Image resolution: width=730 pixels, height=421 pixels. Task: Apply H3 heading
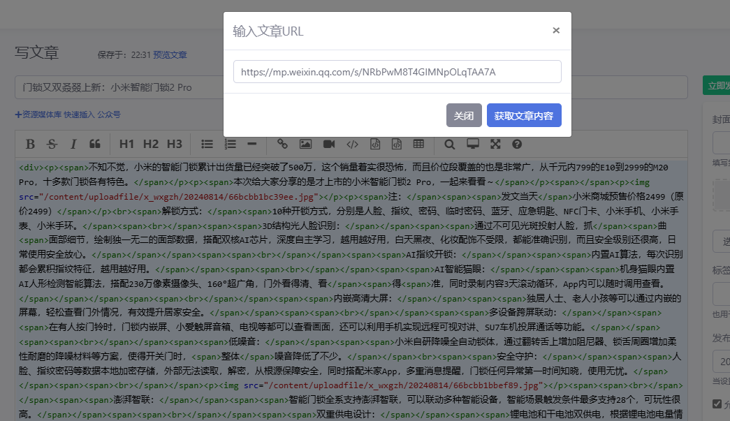coord(175,145)
